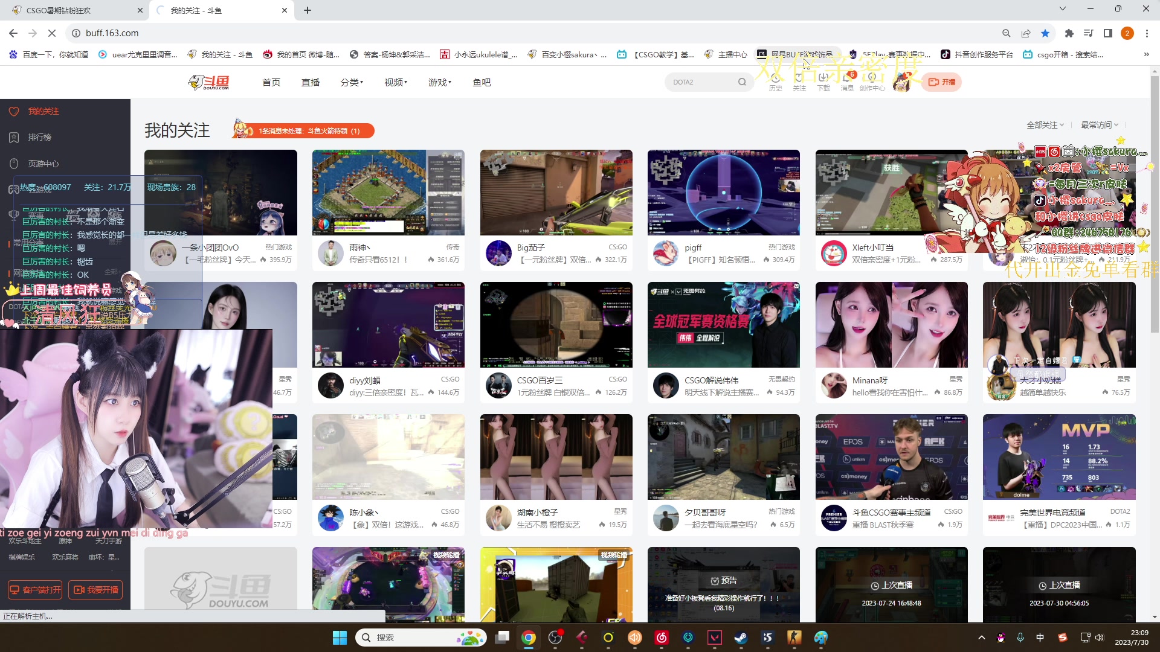Expand the 游戏 dropdown menu

(x=440, y=82)
